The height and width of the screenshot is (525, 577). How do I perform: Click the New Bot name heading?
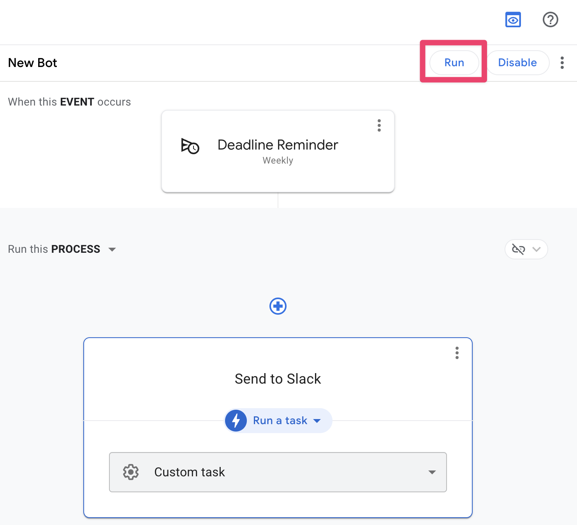click(33, 63)
